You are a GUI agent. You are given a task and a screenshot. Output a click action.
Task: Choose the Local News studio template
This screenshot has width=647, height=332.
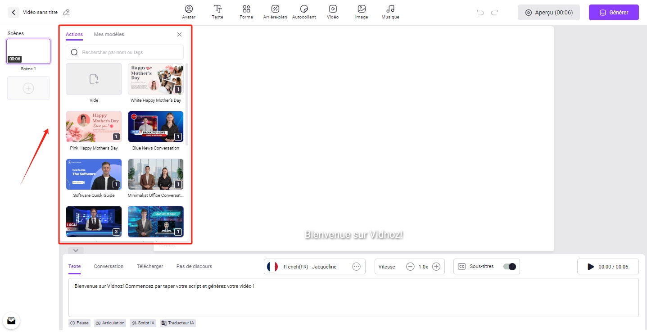point(94,222)
